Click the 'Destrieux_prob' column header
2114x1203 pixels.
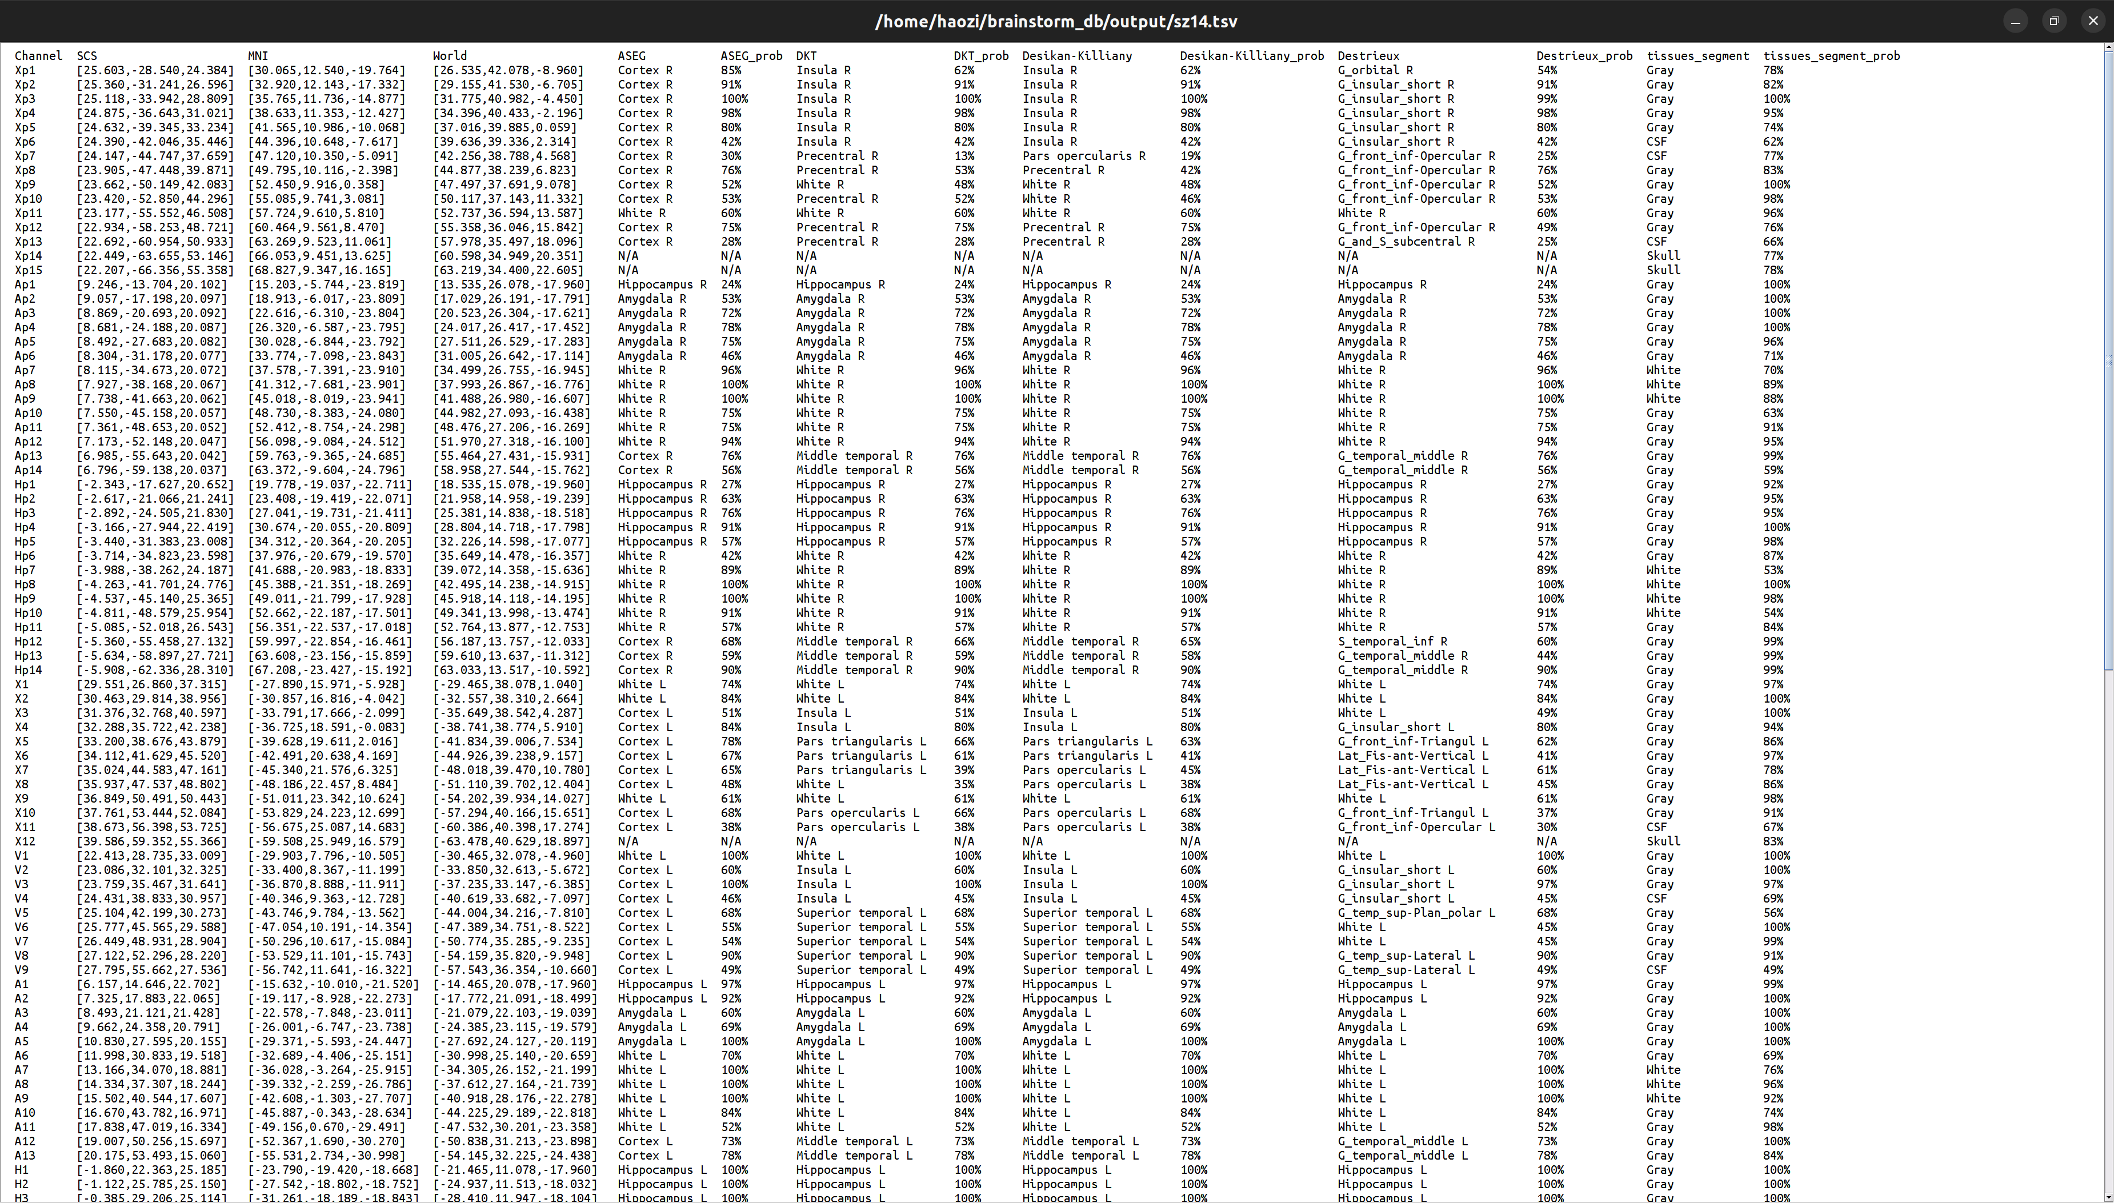(1584, 56)
